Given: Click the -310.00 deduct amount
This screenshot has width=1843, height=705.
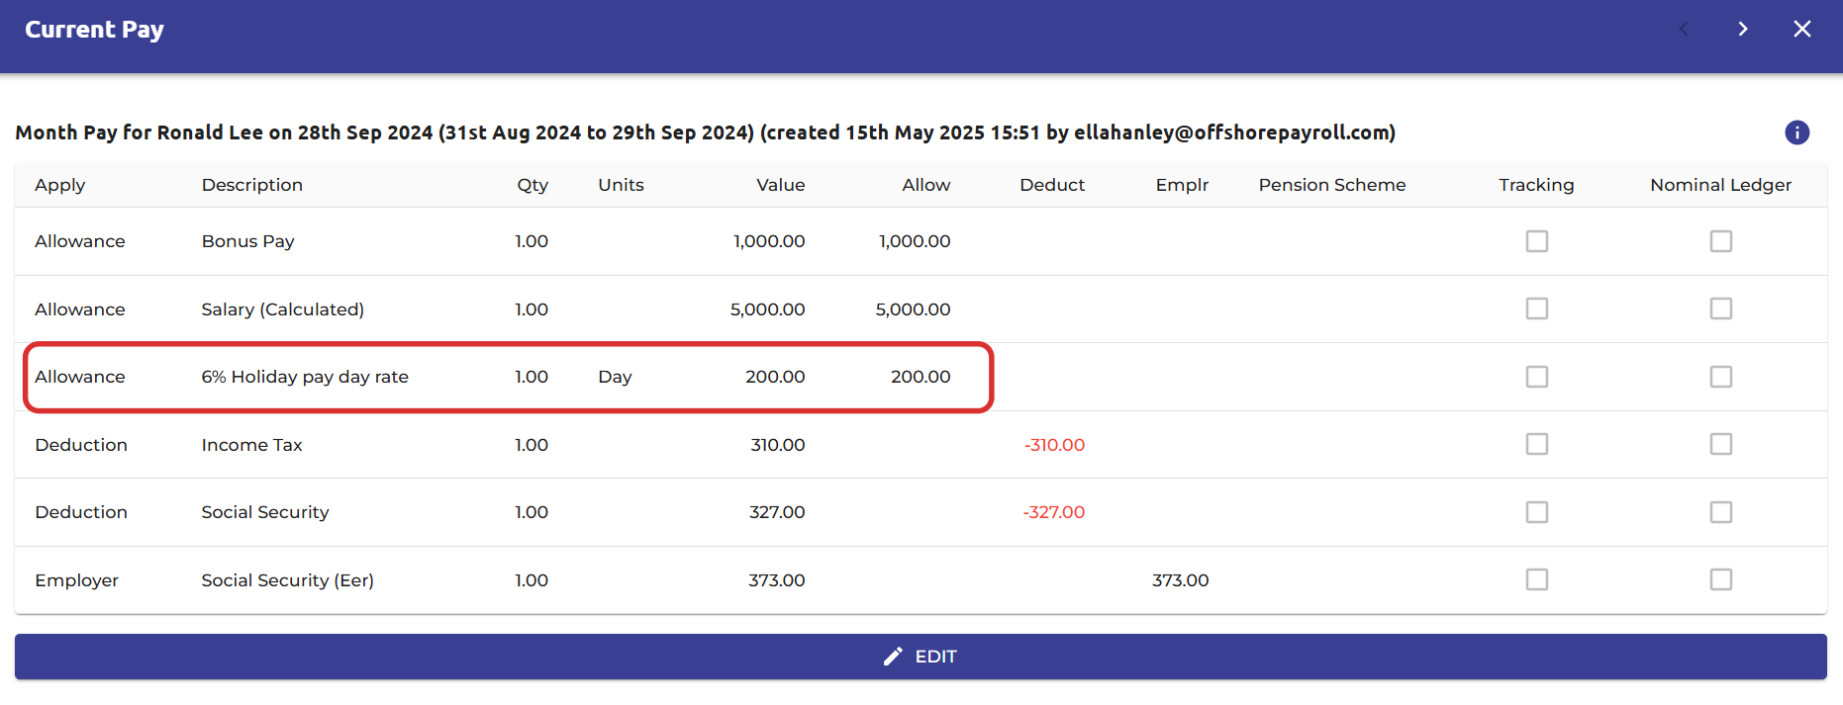Looking at the screenshot, I should point(1054,445).
